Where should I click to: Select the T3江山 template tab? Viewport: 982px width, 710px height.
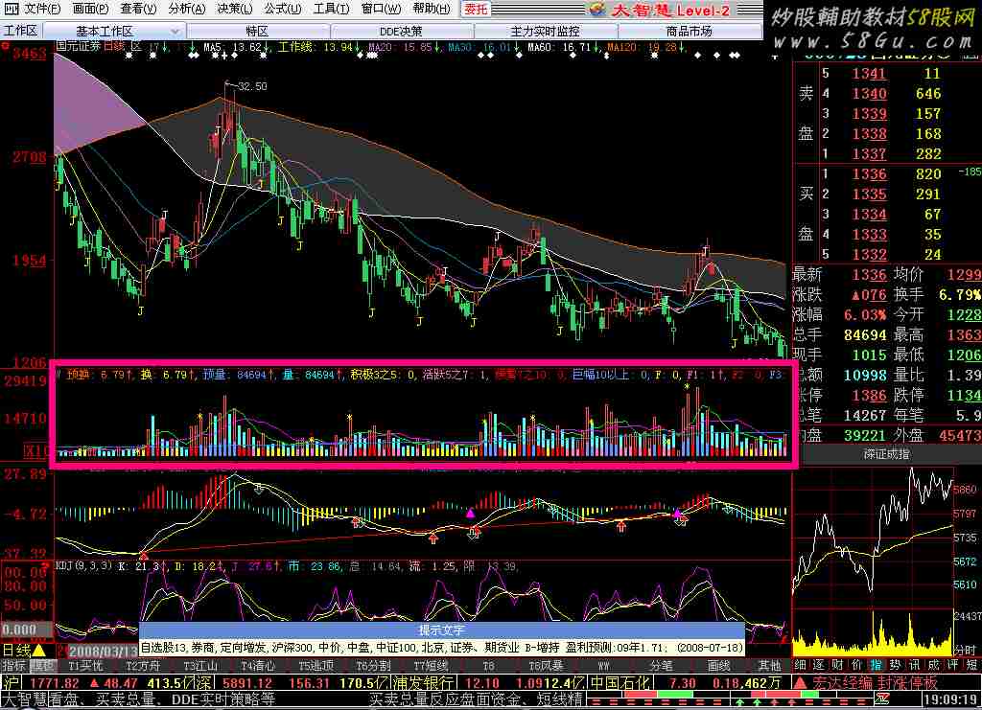(200, 666)
